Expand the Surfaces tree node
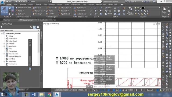The image size is (172, 97). (4, 44)
